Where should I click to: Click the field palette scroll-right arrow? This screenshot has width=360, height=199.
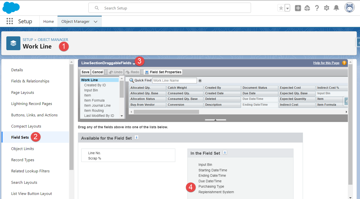(x=346, y=112)
